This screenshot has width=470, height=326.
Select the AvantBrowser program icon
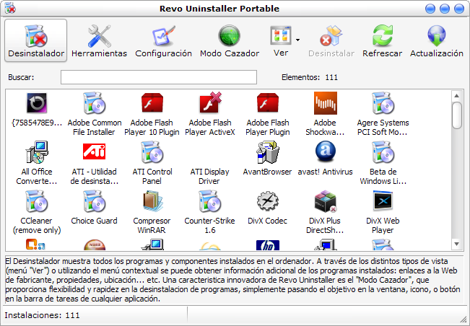coord(268,154)
